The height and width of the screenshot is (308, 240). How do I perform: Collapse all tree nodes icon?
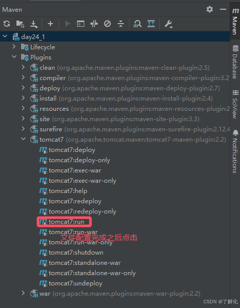click(x=121, y=24)
